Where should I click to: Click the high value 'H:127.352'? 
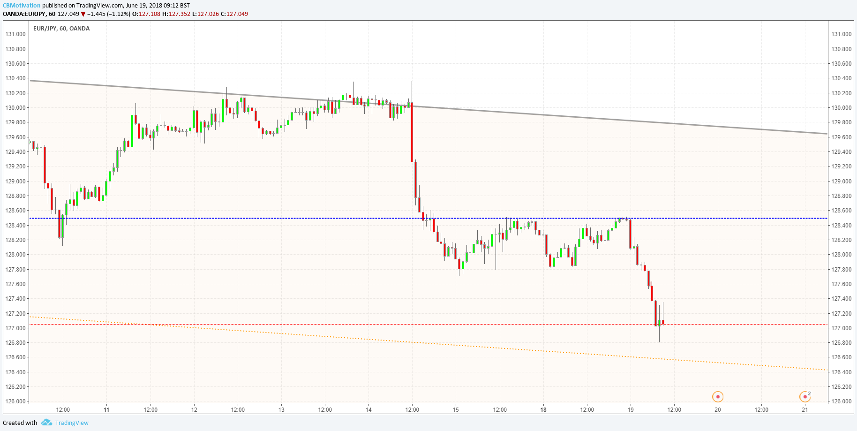[x=176, y=14]
